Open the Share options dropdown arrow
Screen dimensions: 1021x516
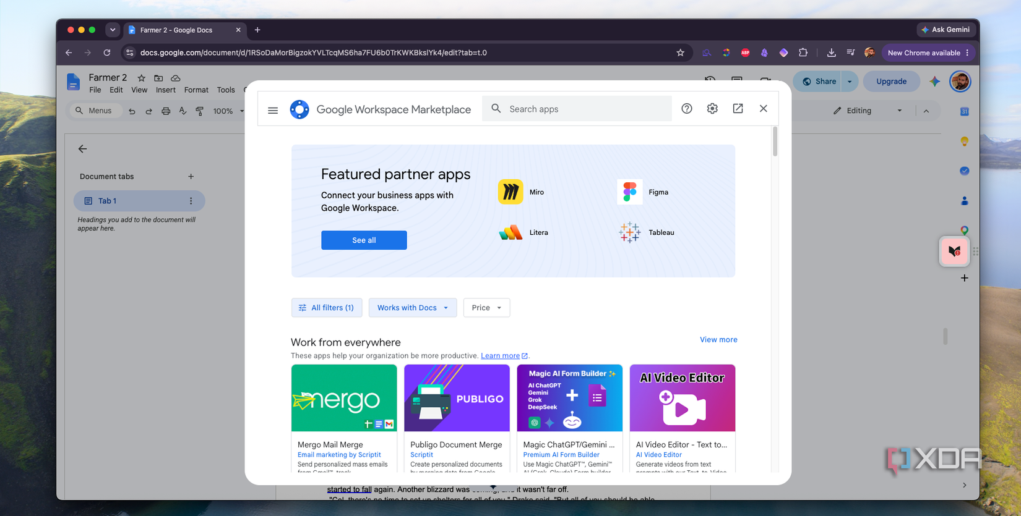(x=850, y=82)
